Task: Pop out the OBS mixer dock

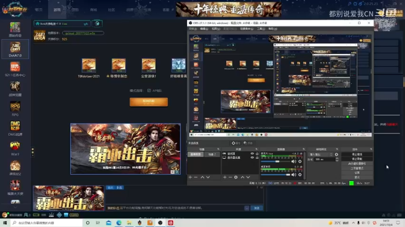Action: (304, 149)
